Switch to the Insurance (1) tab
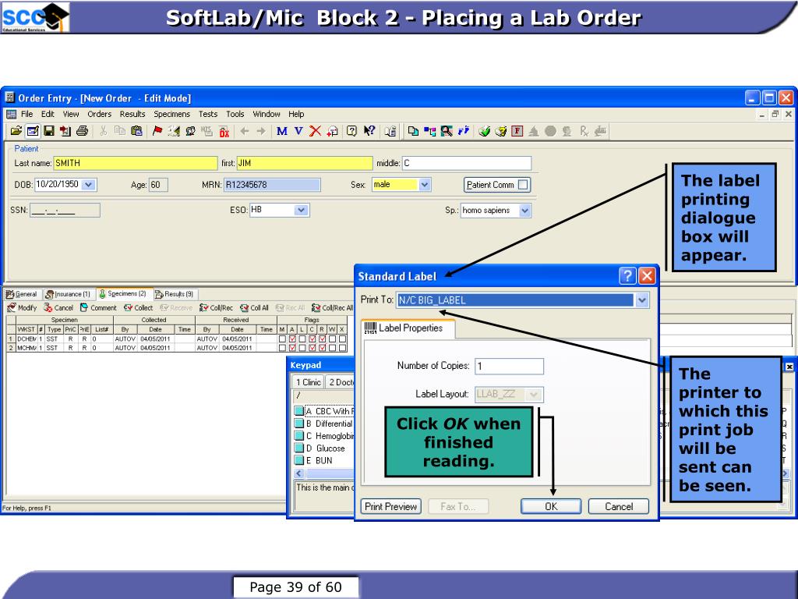This screenshot has width=798, height=599. 69,294
